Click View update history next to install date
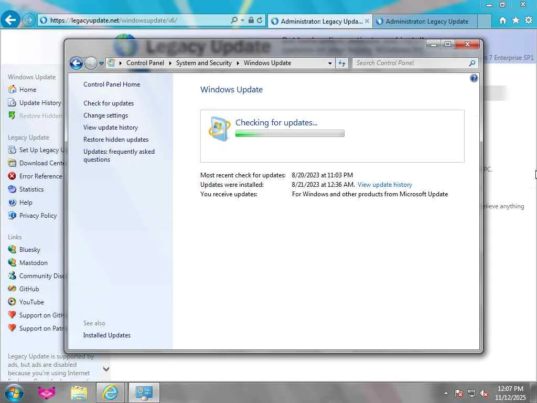This screenshot has height=403, width=537. click(384, 185)
